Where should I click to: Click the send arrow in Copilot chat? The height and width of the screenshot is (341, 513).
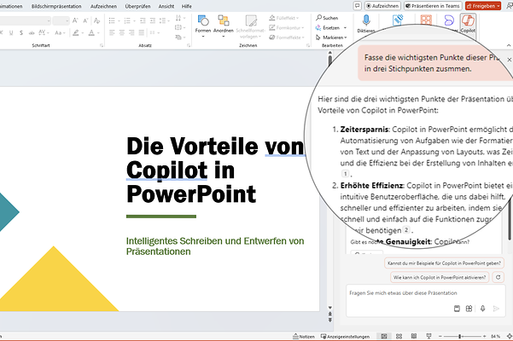pos(496,309)
